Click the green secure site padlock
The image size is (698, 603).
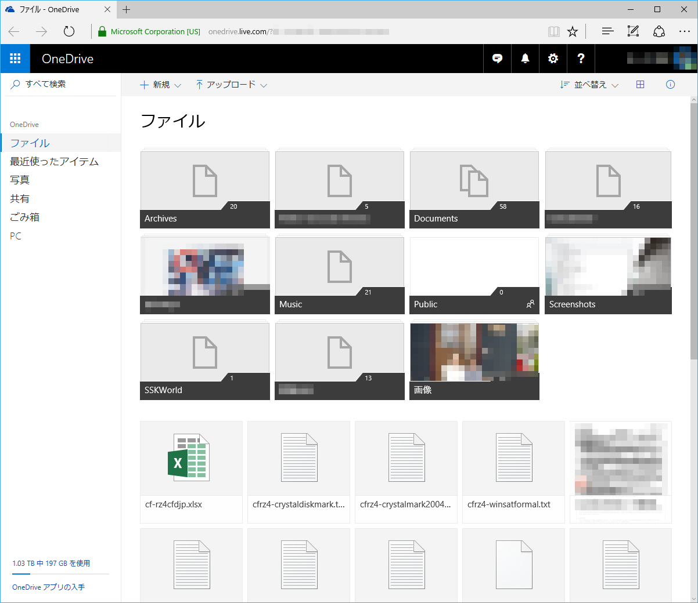coord(102,31)
